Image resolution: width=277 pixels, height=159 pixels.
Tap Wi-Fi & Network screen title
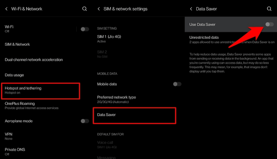coord(27,9)
